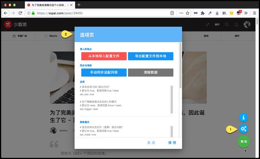
Task: Close the options dialog with 关闭
Action: (x=151, y=143)
